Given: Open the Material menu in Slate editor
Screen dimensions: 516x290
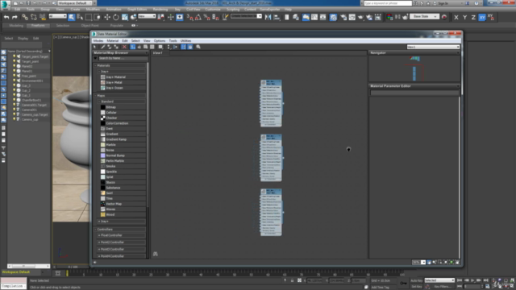Looking at the screenshot, I should click(113, 41).
